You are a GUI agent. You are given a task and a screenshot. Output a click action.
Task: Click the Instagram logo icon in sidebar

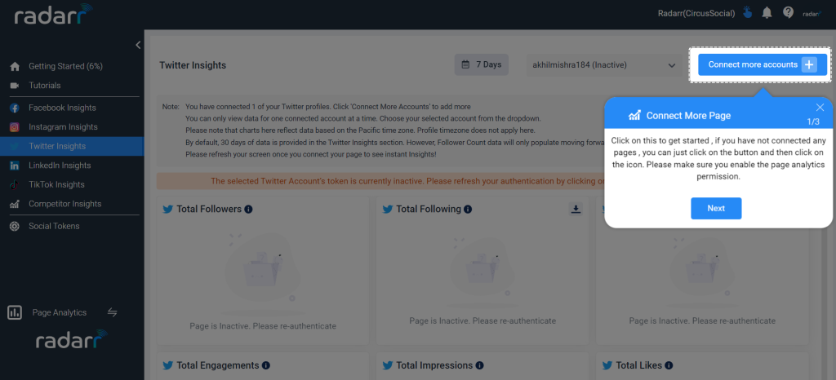15,127
